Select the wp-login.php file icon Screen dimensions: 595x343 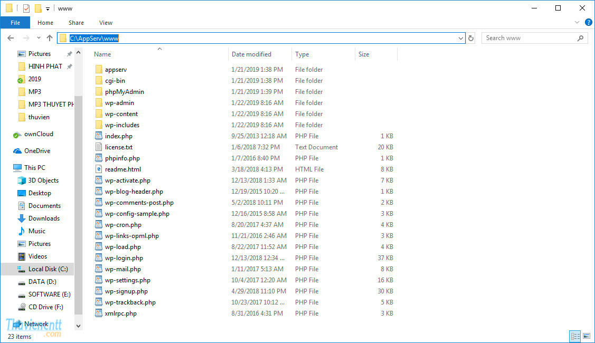coord(99,258)
